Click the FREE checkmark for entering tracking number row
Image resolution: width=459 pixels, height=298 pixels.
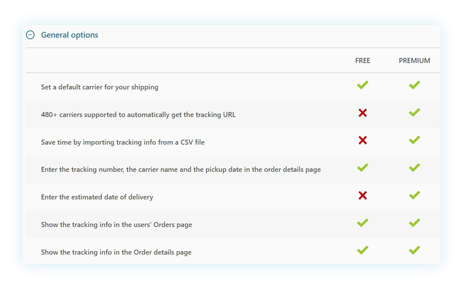click(363, 168)
